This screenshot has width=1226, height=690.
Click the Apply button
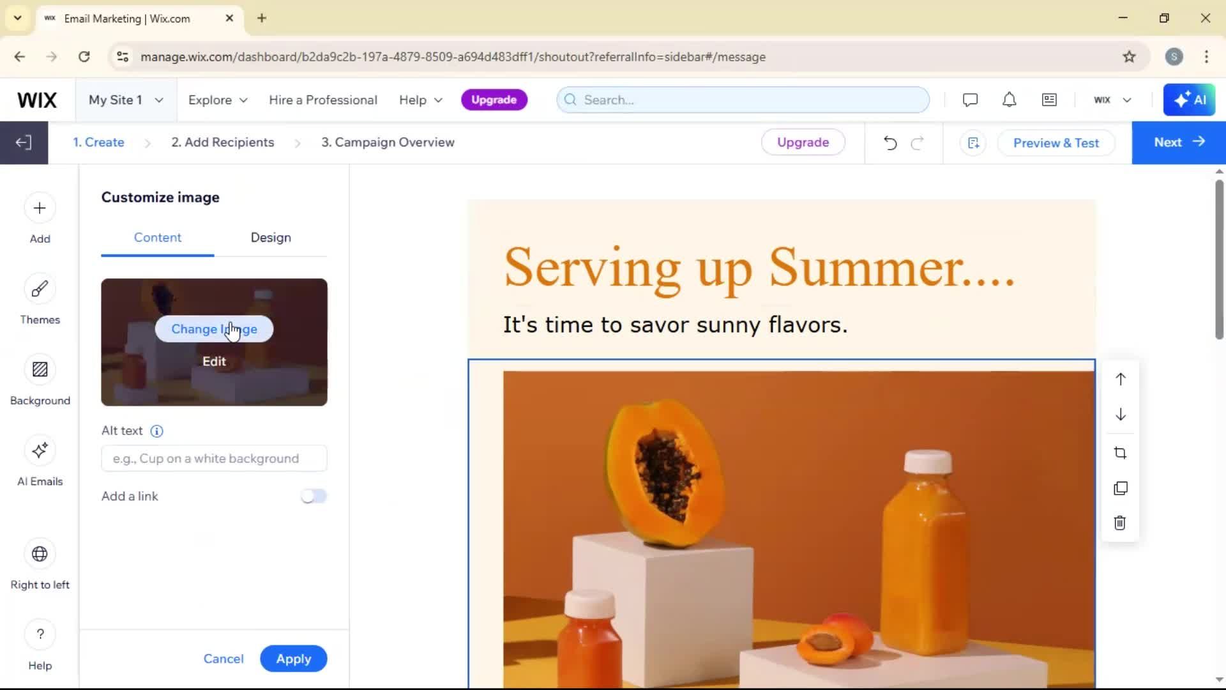point(294,659)
